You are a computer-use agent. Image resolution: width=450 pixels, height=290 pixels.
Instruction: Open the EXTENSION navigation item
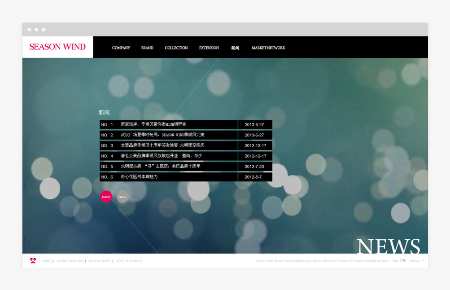click(x=209, y=48)
